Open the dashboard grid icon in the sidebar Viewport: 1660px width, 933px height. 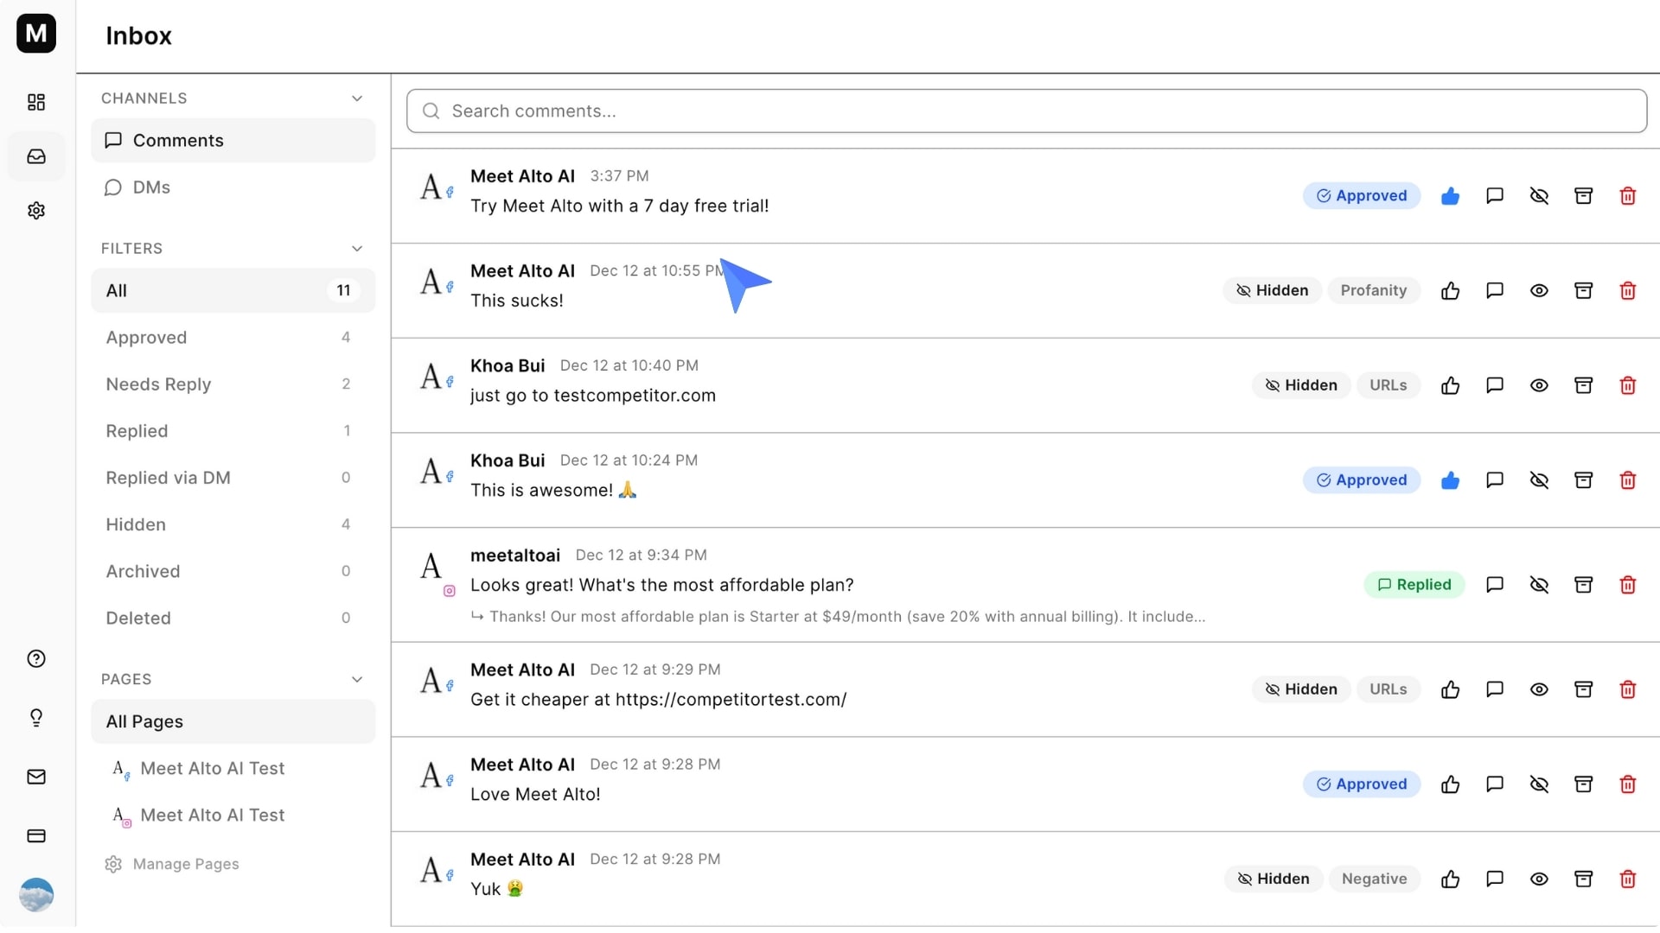tap(35, 102)
